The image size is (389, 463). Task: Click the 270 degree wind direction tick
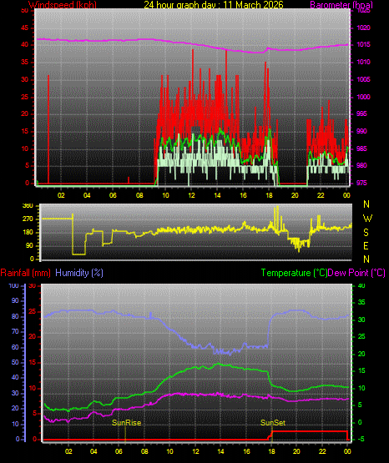tap(28, 219)
